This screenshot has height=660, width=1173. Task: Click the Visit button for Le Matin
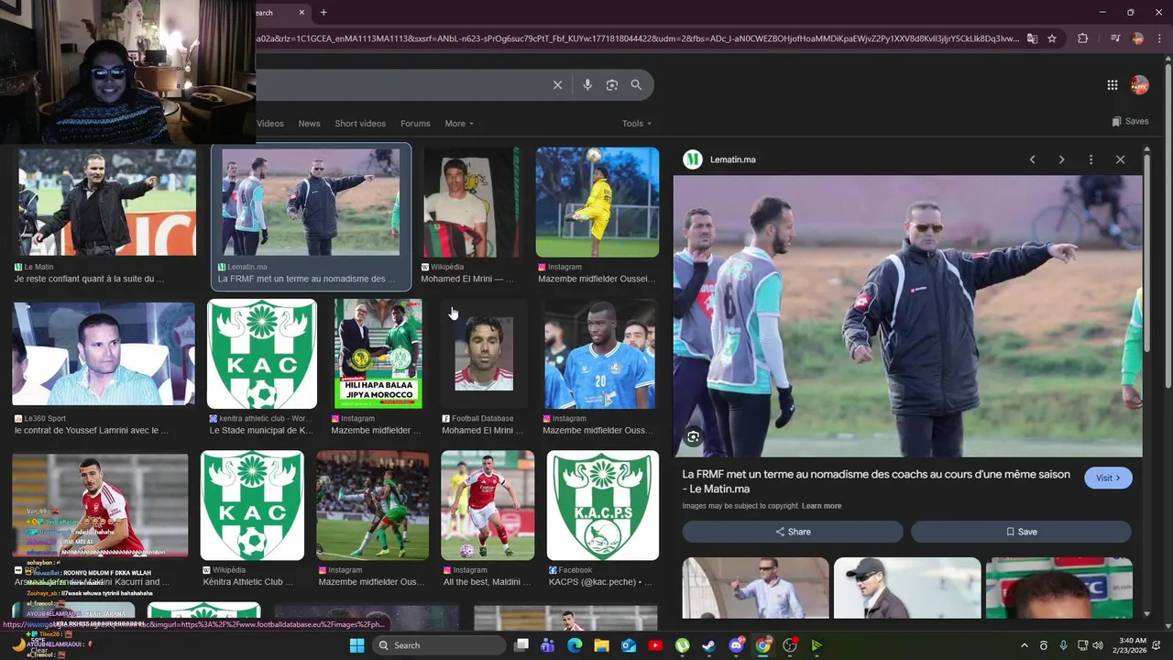1108,478
